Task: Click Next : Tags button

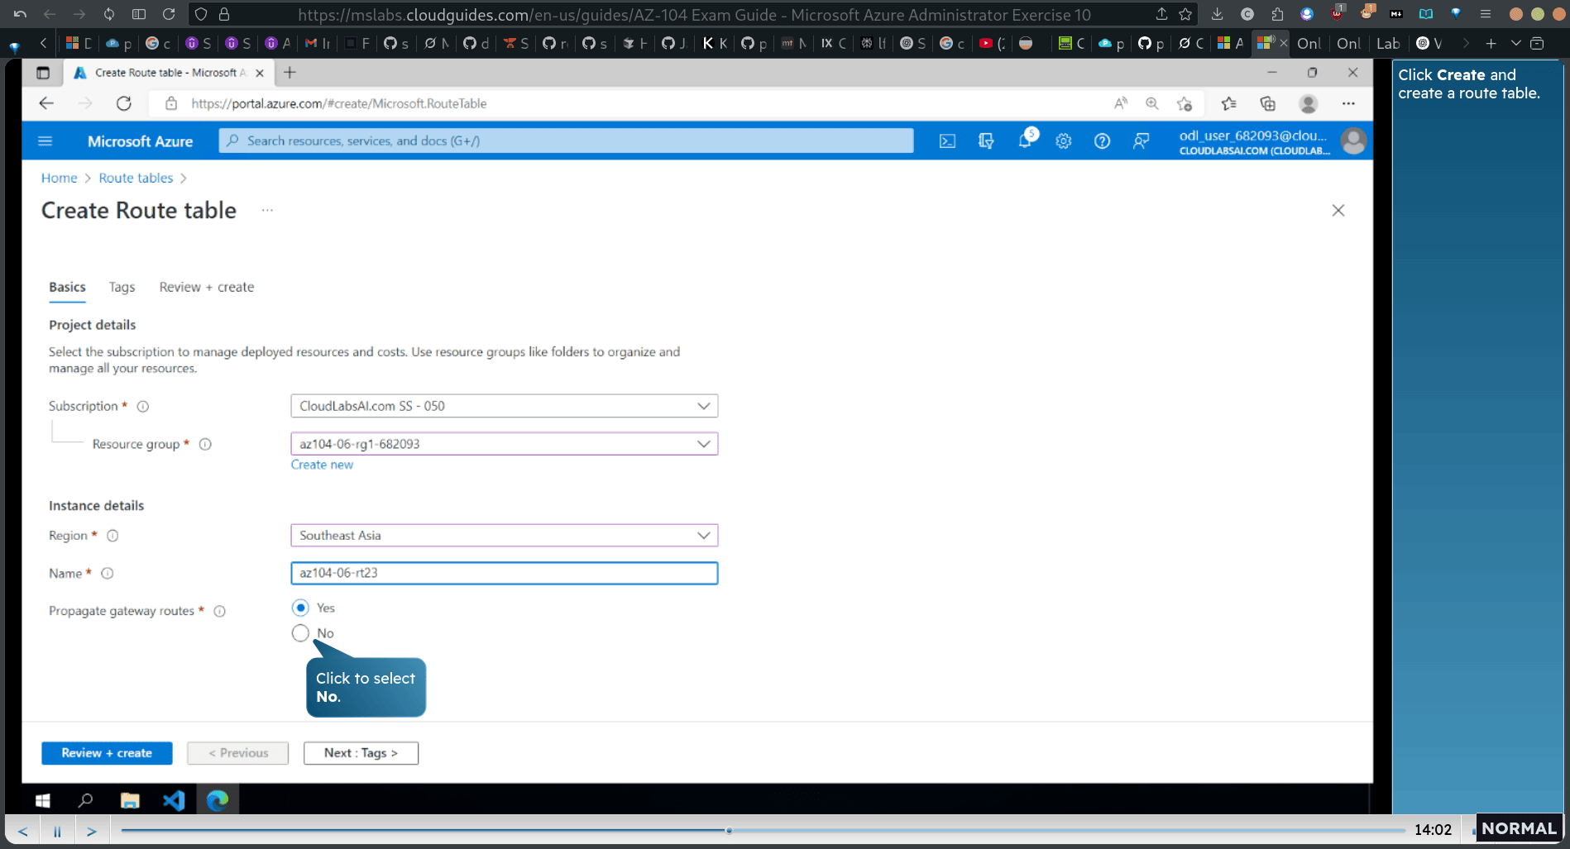Action: pos(361,753)
